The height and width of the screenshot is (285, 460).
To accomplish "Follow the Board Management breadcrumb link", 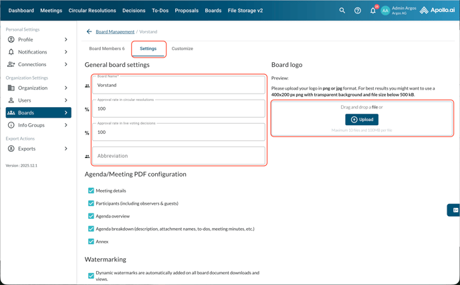I will coord(115,31).
